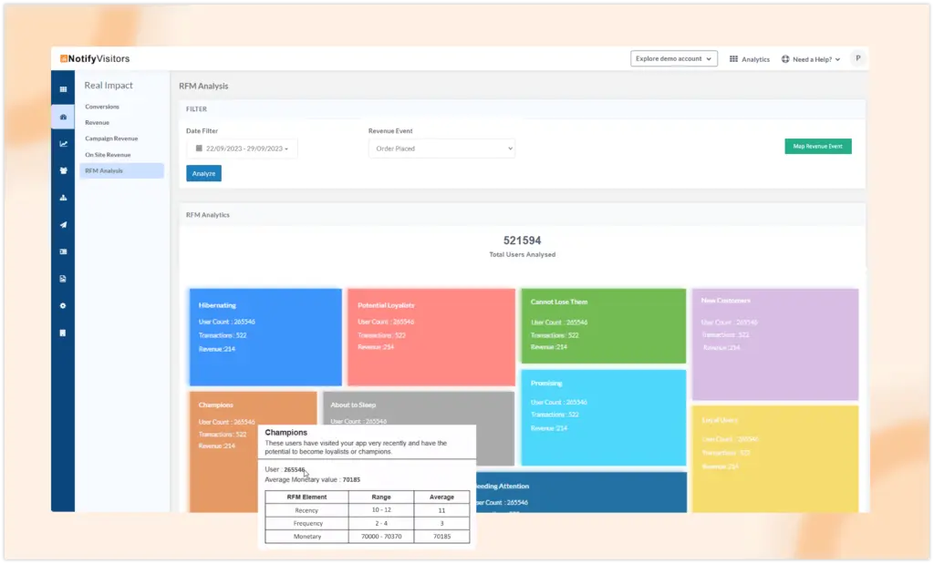Click the line chart icon in sidebar
The height and width of the screenshot is (564, 934).
coord(63,143)
